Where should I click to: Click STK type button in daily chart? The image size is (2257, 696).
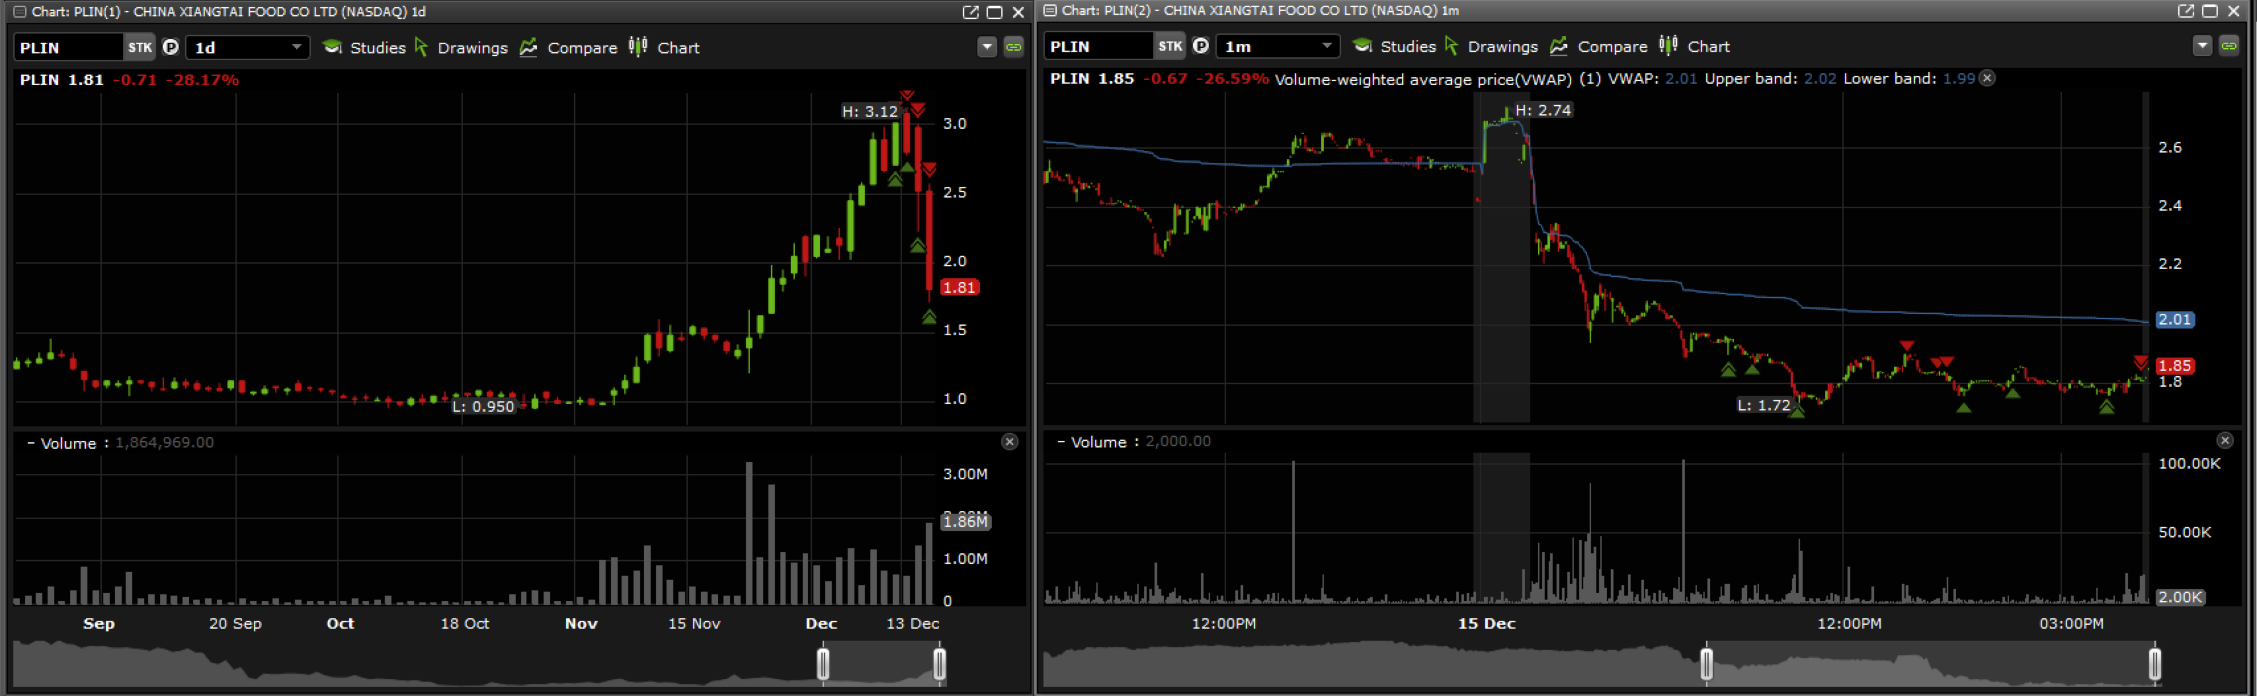pyautogui.click(x=139, y=48)
